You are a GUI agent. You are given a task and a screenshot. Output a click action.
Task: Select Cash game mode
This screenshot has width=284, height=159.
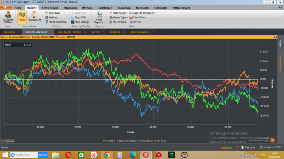point(22,17)
